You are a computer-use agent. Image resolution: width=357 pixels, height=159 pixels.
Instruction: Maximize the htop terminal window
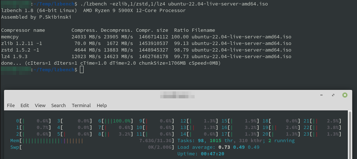(333, 95)
